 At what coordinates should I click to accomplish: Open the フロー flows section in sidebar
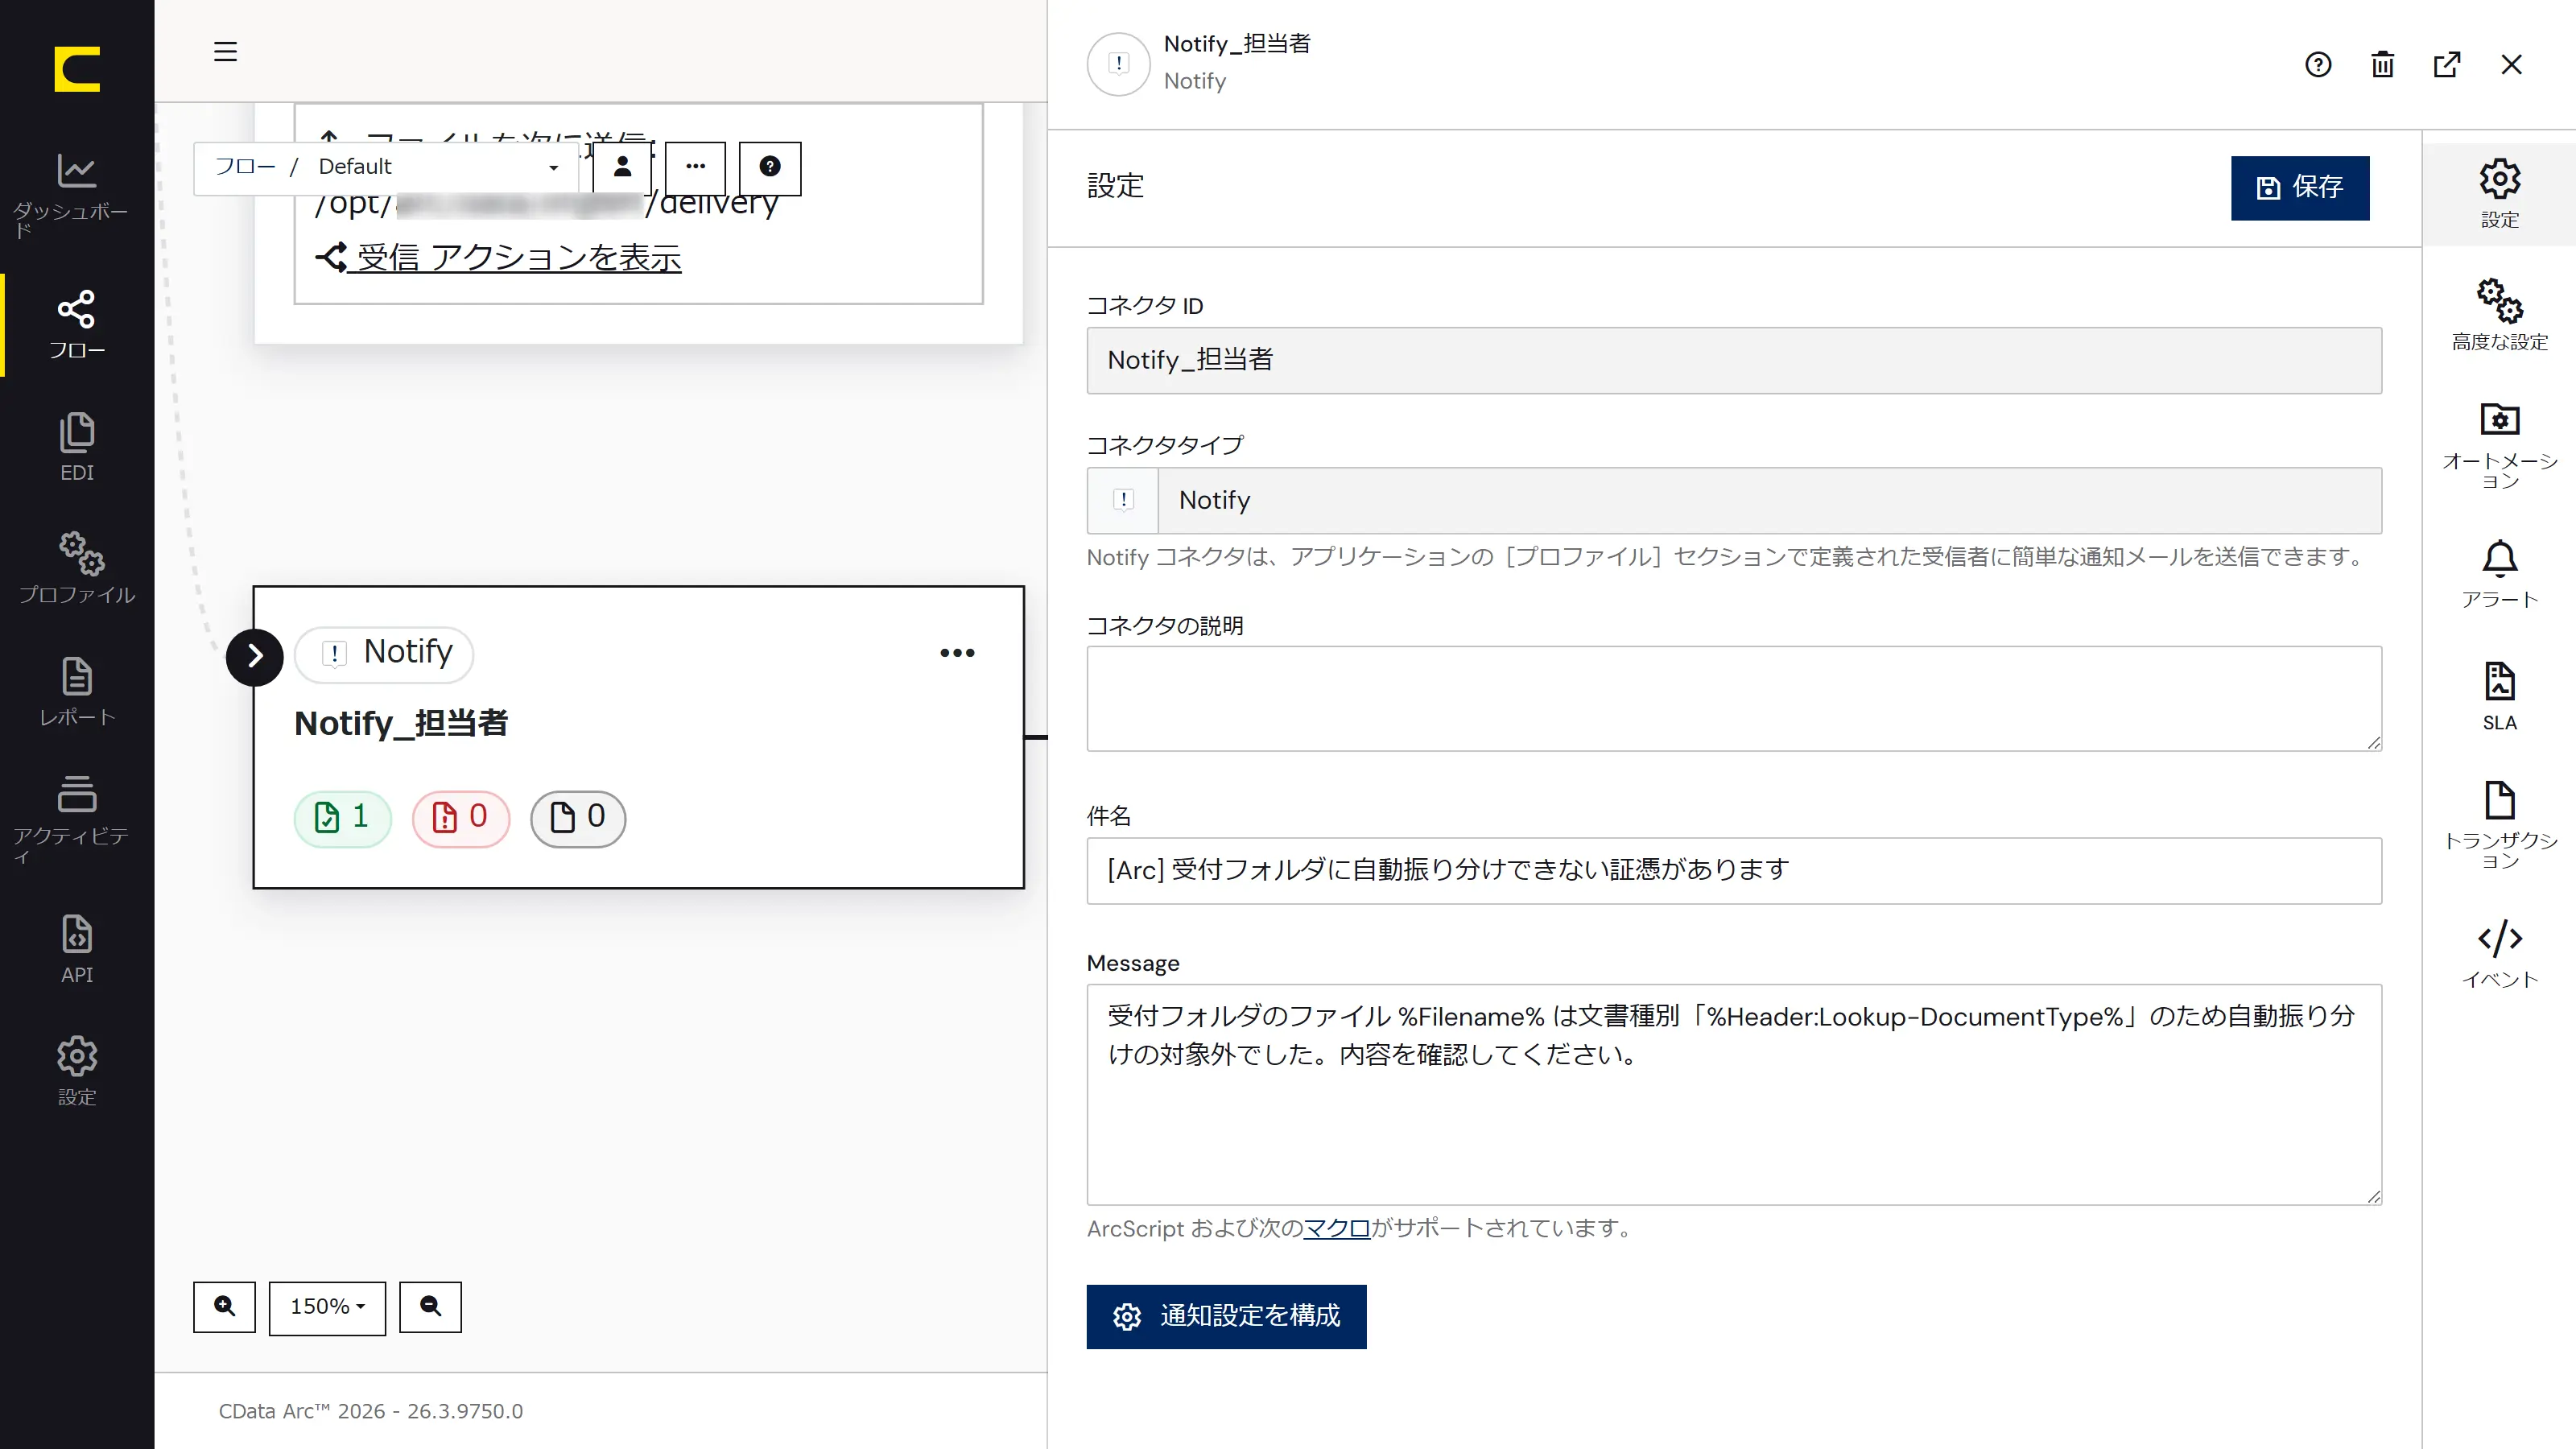point(77,325)
